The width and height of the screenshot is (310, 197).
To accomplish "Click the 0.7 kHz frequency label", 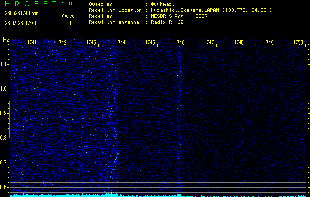I will pyautogui.click(x=4, y=162).
